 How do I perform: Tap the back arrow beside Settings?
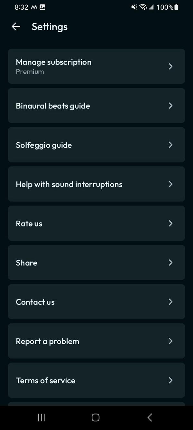point(16,27)
